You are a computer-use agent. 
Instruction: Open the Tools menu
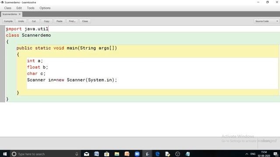tap(31, 8)
